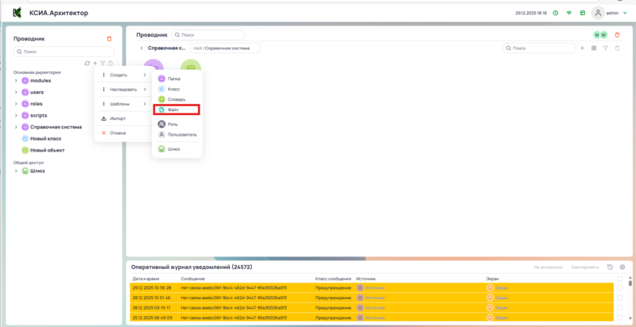Click the Источник link in the first journal row

point(374,287)
